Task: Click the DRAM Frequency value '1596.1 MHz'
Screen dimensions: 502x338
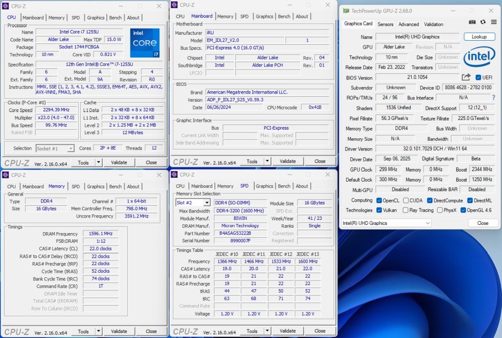Action: (x=100, y=234)
